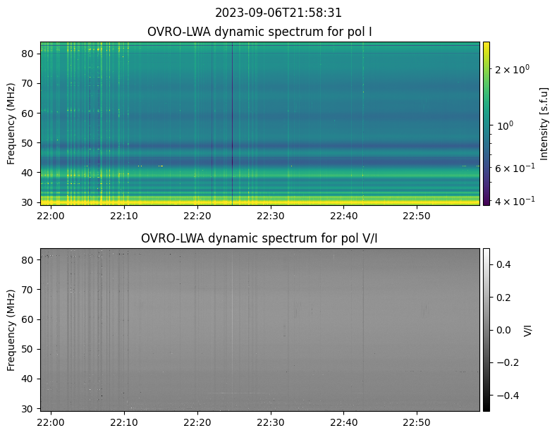Click the V/I grayscale colorbar
The height and width of the screenshot is (435, 557).
pyautogui.click(x=486, y=329)
